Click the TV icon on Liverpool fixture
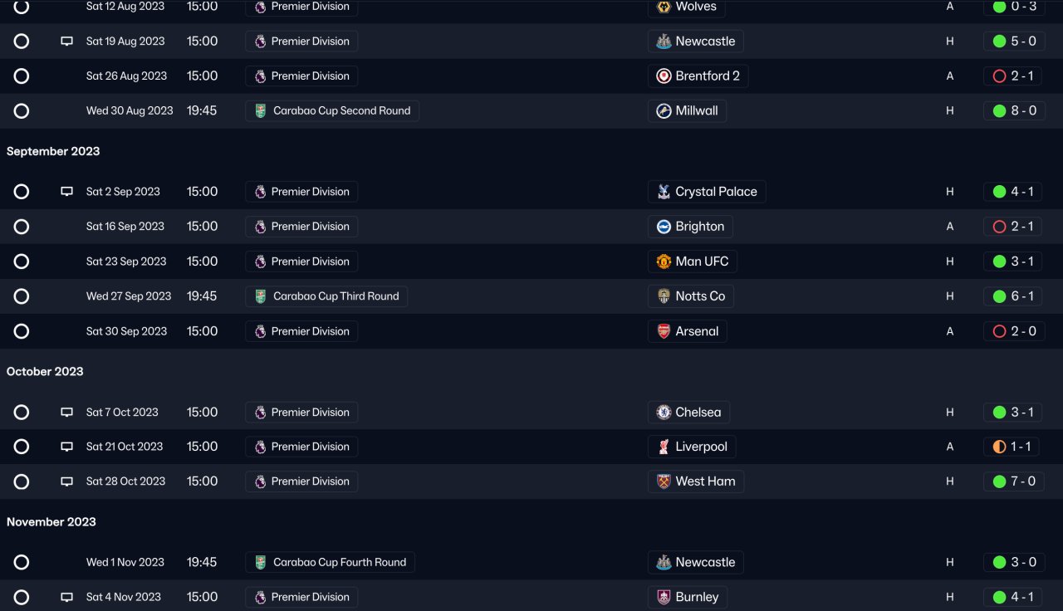Viewport: 1063px width, 611px height. [x=67, y=447]
